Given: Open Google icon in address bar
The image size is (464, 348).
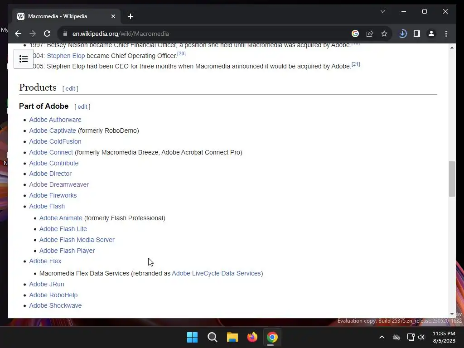Looking at the screenshot, I should point(355,34).
